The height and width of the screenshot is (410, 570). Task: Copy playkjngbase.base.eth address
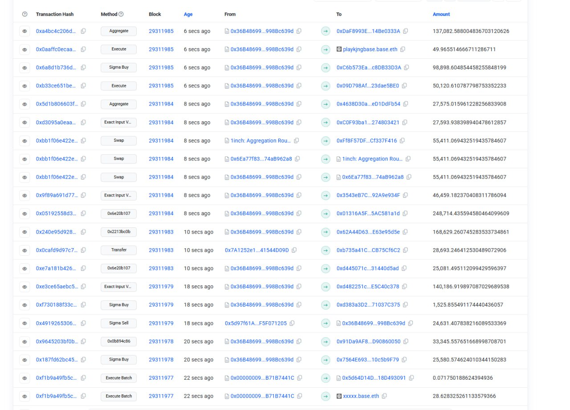click(x=403, y=49)
